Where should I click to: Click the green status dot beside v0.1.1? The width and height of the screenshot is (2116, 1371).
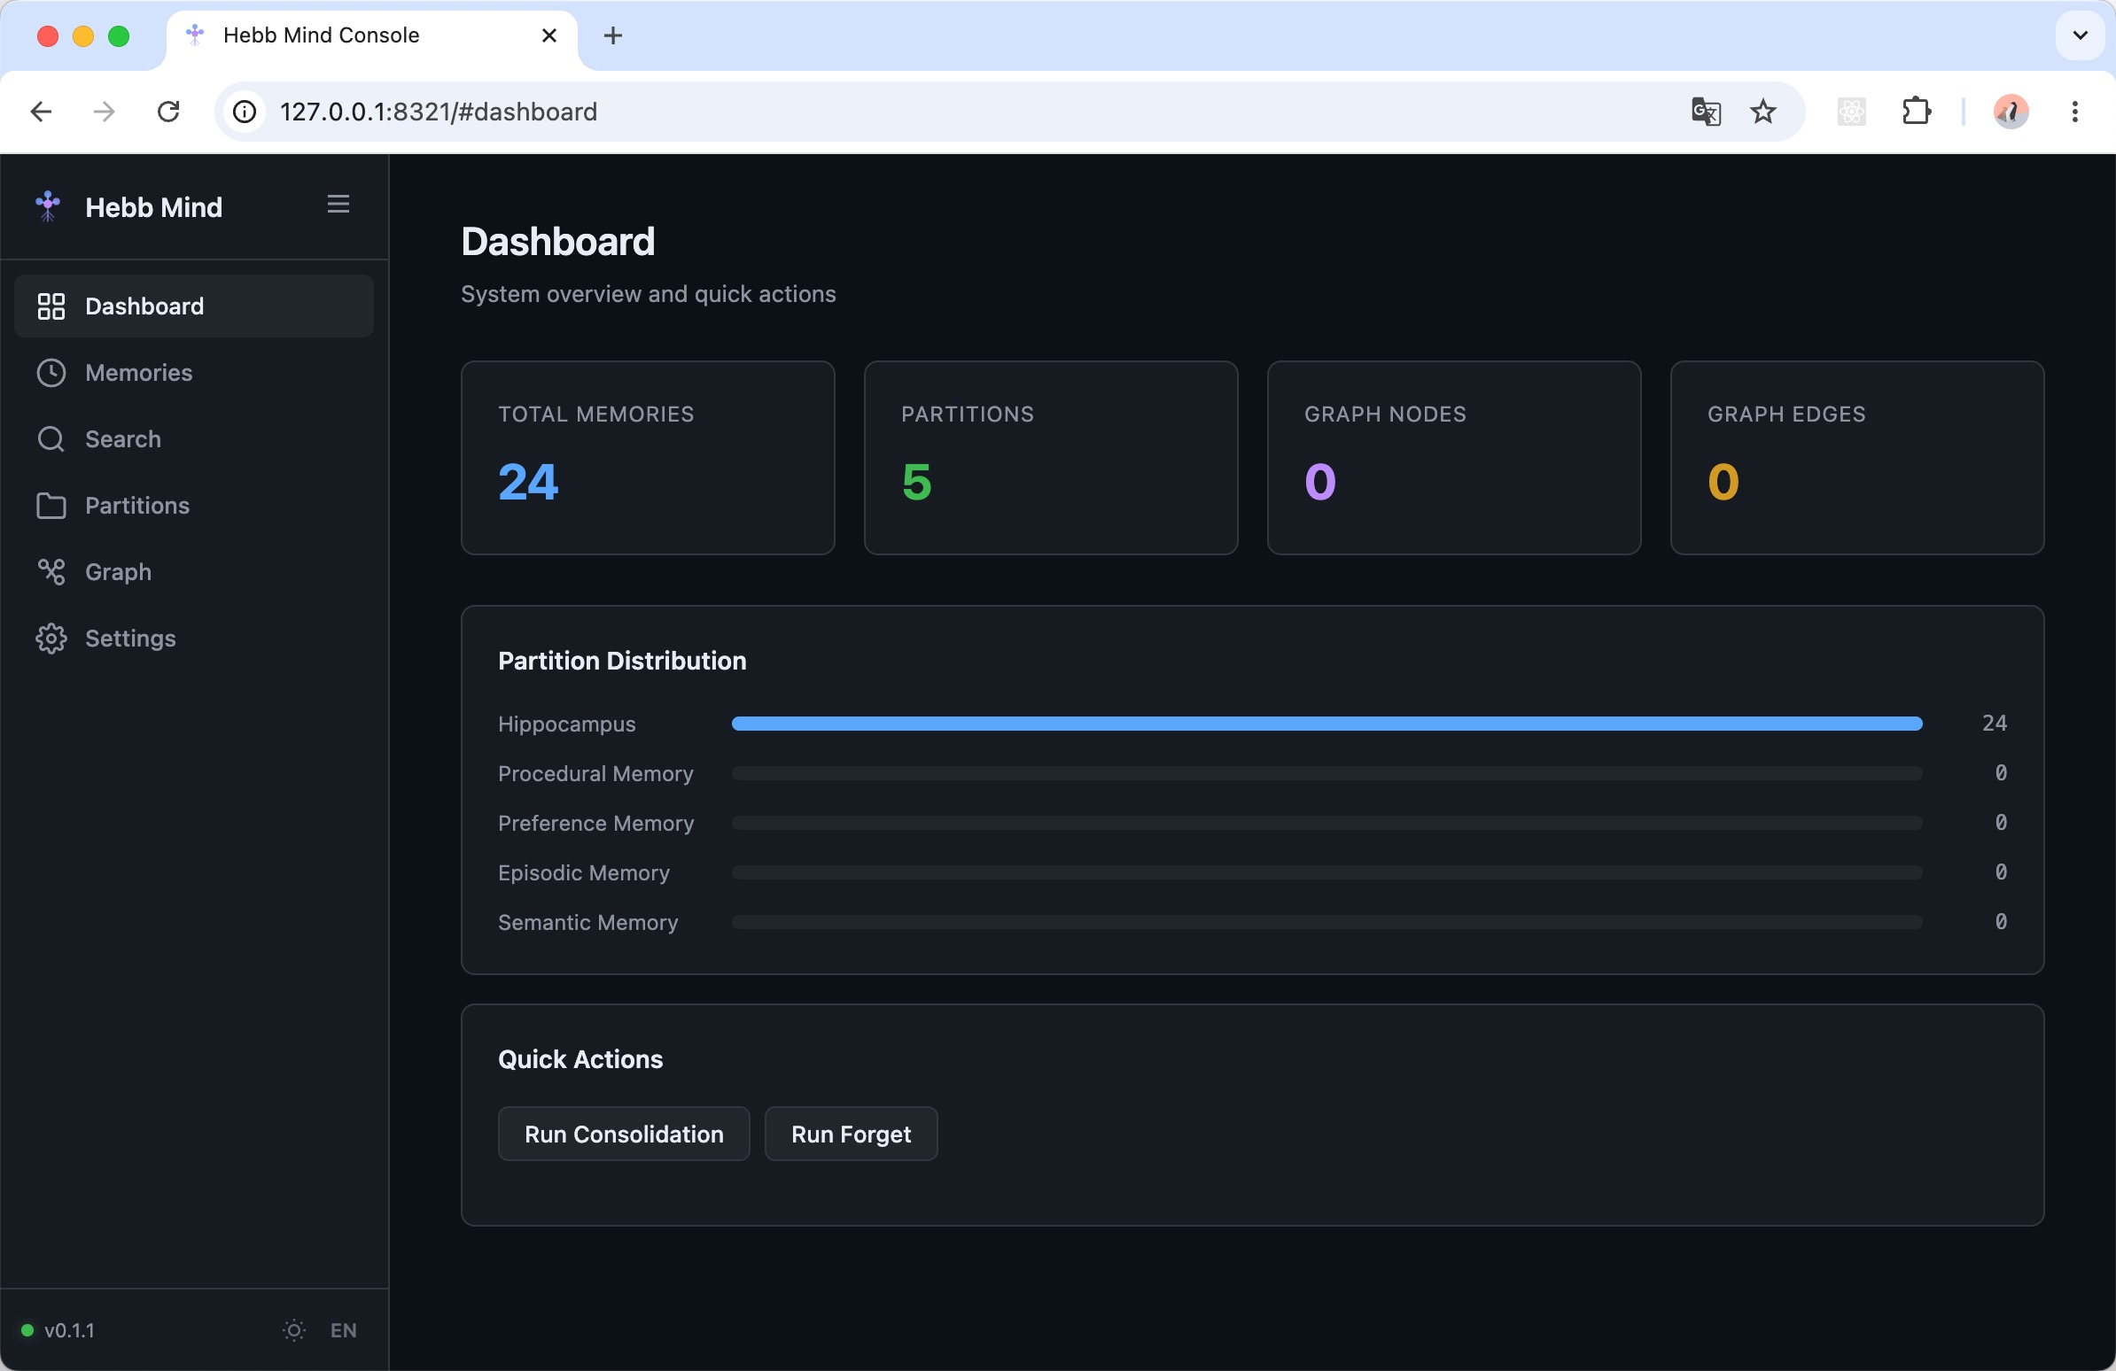pyautogui.click(x=27, y=1330)
